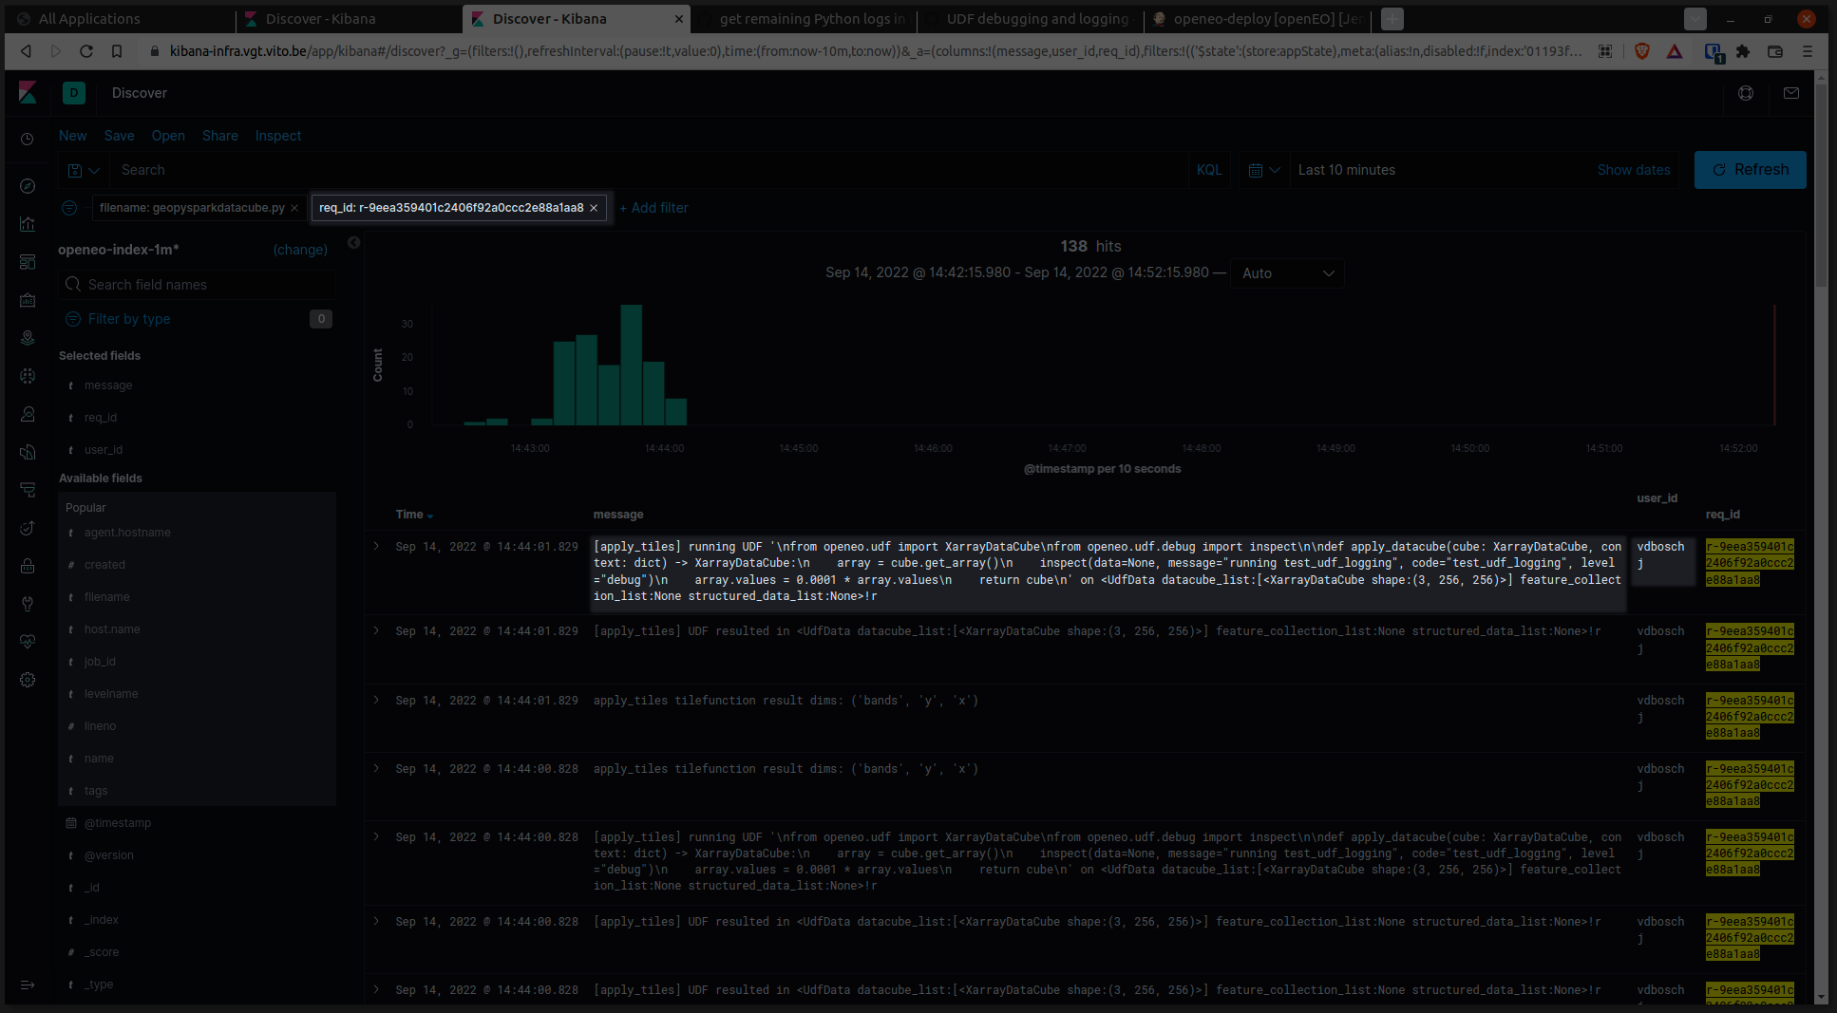
Task: Expand the first log entry row
Action: click(376, 546)
